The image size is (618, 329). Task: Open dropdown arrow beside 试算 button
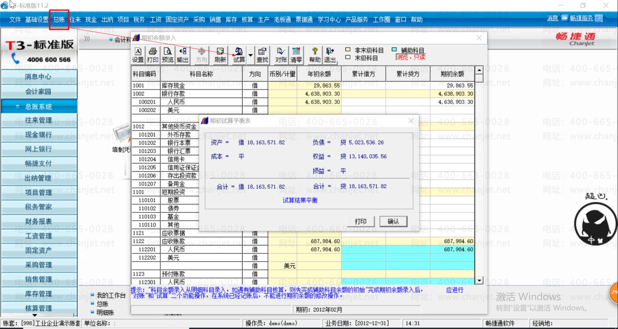(251, 55)
